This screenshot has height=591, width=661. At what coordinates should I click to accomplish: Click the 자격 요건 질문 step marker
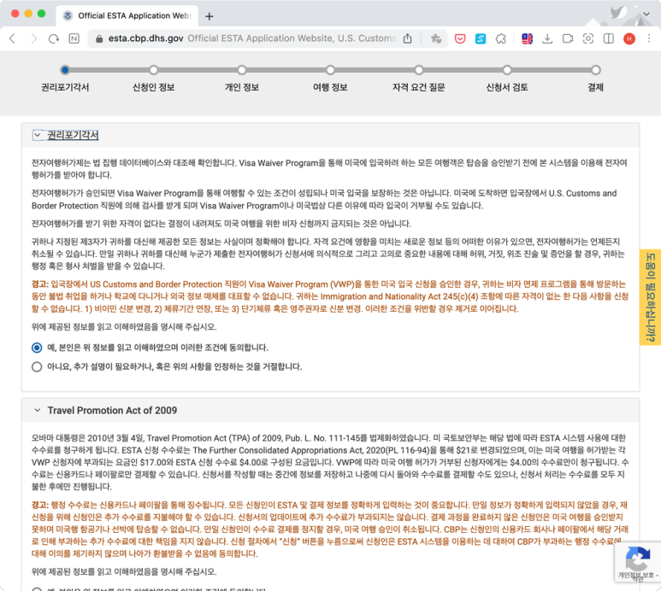pyautogui.click(x=419, y=70)
